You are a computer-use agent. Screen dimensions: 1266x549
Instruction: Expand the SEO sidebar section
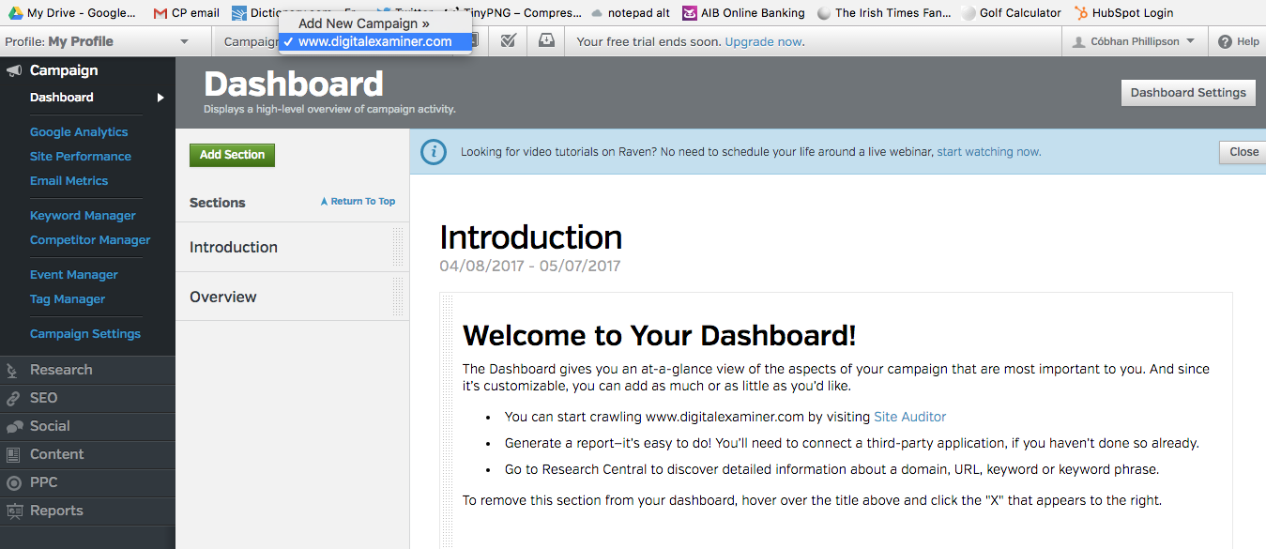click(87, 398)
